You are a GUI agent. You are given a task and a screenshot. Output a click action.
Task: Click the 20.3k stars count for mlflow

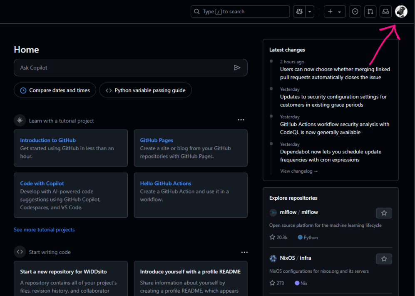coord(278,238)
